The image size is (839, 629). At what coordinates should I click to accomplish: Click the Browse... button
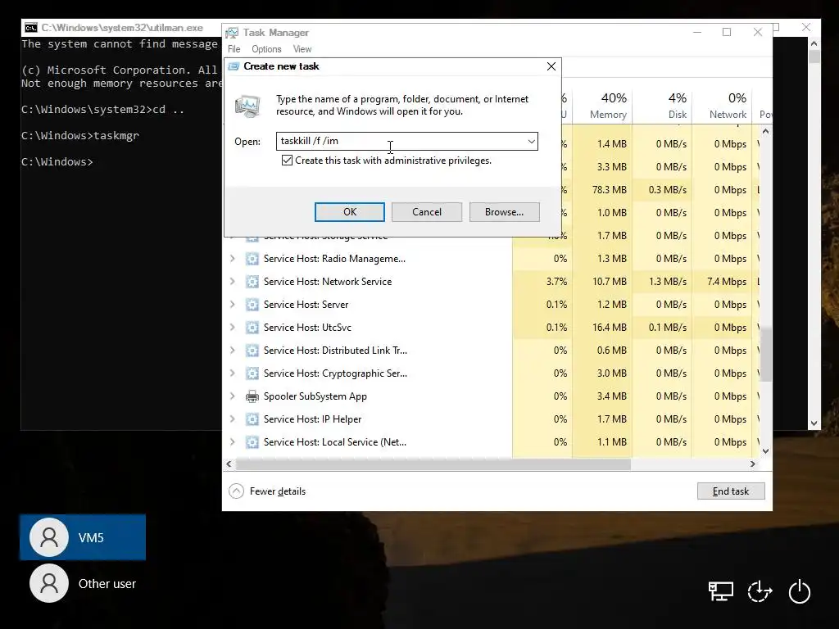[504, 212]
